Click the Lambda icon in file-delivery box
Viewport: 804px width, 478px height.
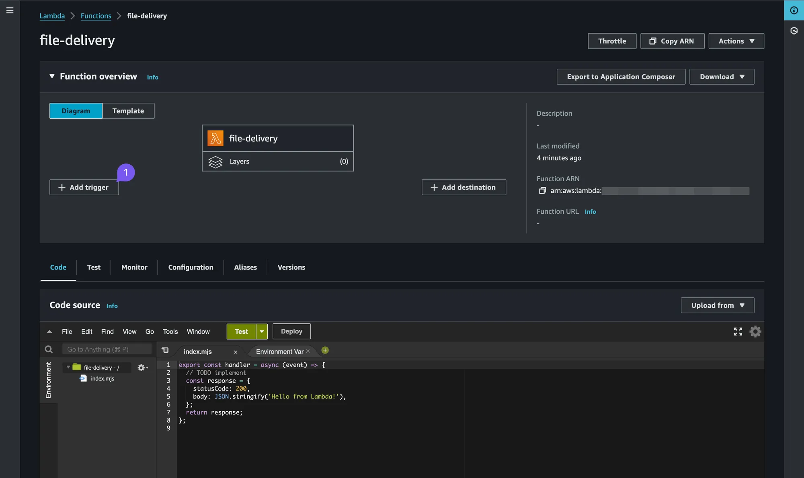point(215,138)
